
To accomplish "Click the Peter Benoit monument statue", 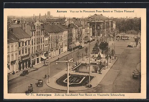I will tap(99, 56).
